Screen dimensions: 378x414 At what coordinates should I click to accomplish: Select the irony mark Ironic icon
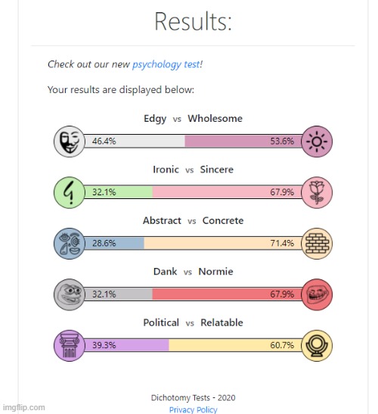(70, 192)
